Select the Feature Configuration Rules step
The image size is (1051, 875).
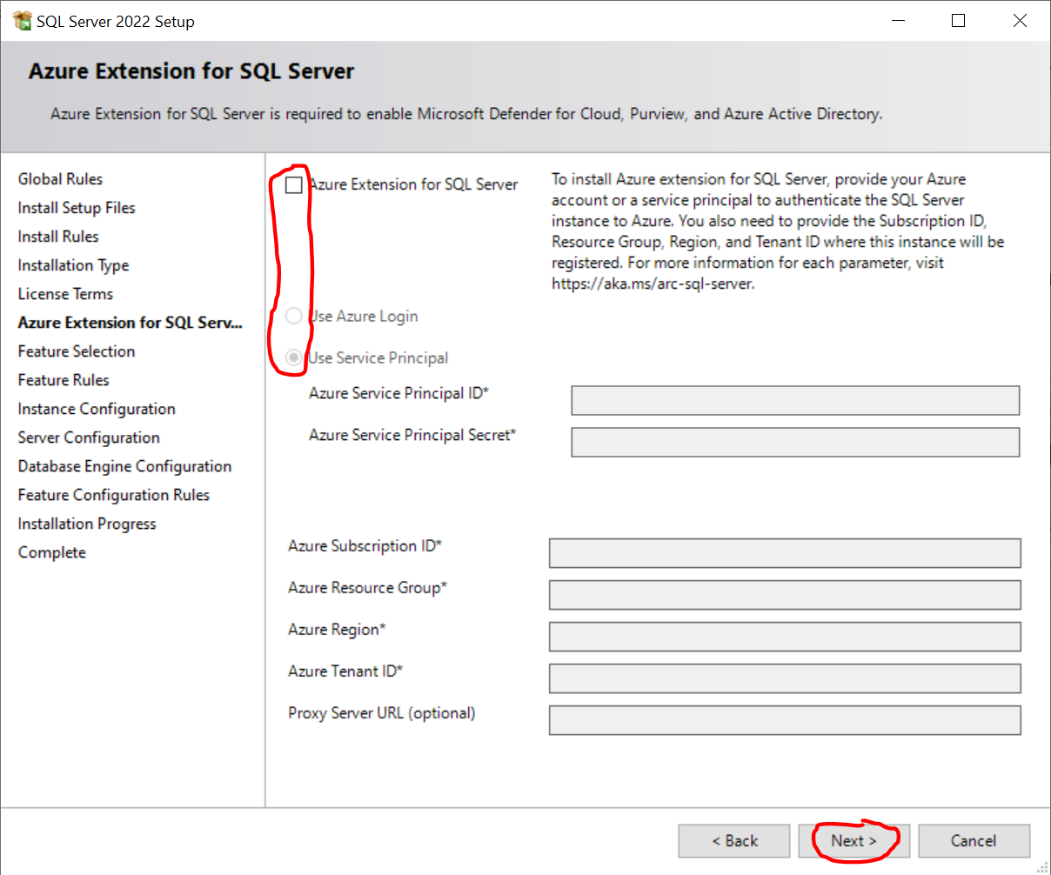point(114,495)
